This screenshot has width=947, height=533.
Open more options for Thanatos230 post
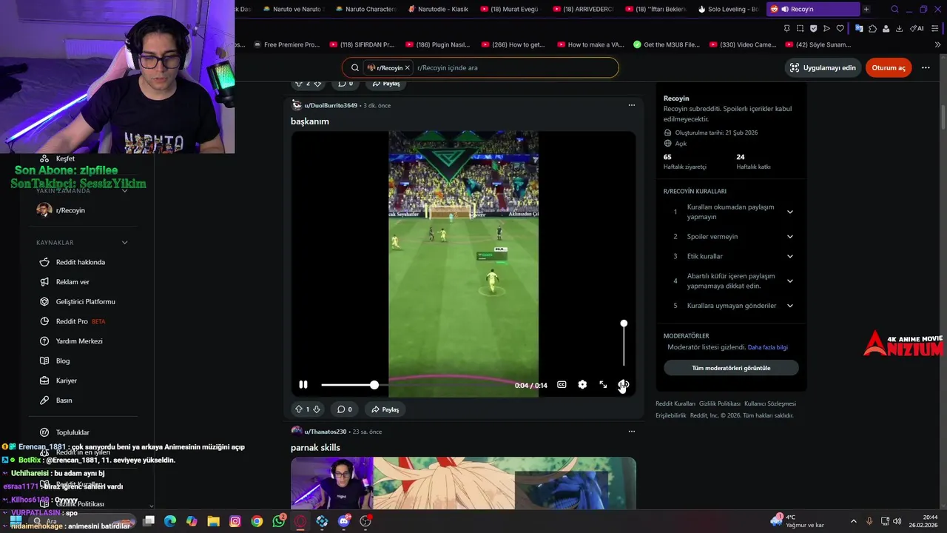pos(631,431)
